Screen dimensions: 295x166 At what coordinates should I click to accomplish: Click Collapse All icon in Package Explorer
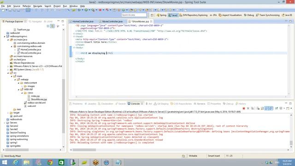(48, 26)
